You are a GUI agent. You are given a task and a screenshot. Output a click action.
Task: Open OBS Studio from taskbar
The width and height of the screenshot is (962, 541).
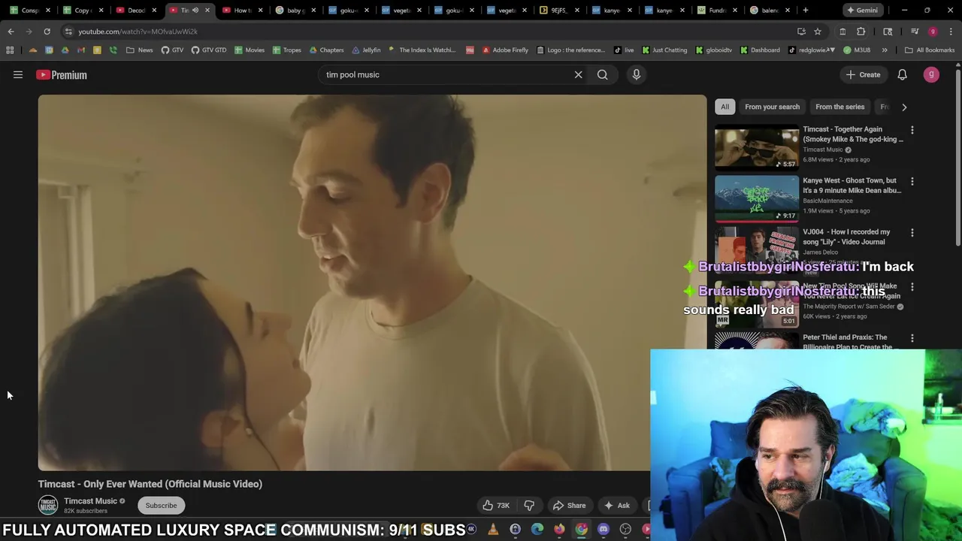coord(625,530)
